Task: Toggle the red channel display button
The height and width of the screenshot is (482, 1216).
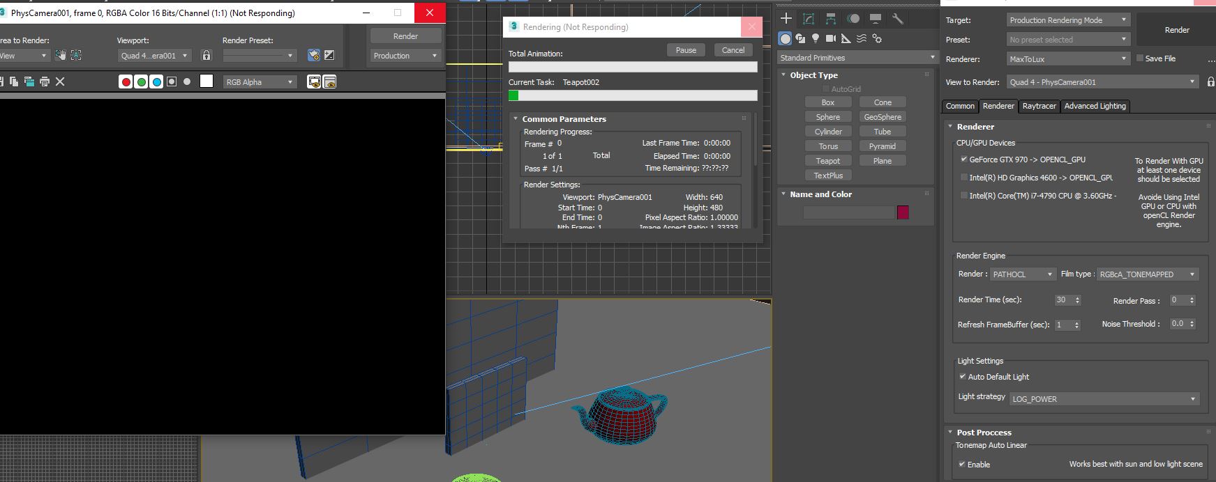Action: tap(126, 82)
